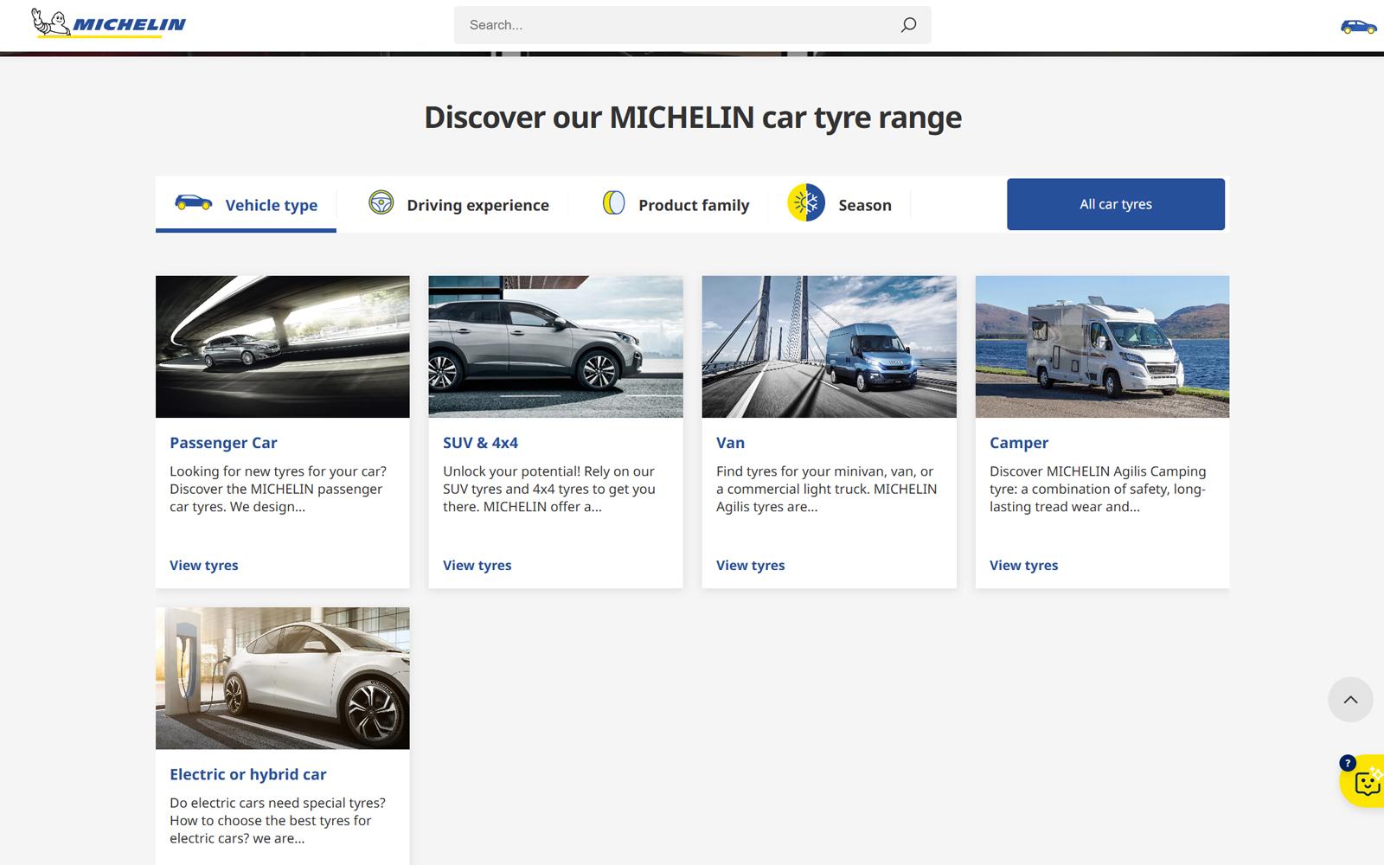Switch to the Driving experience tab
The height and width of the screenshot is (865, 1384).
458,205
